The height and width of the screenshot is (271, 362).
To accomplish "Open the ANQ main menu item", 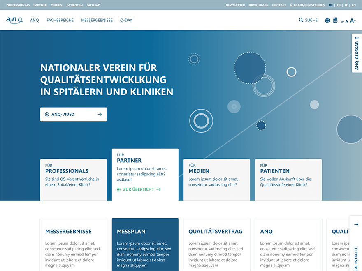I will 35,20.
